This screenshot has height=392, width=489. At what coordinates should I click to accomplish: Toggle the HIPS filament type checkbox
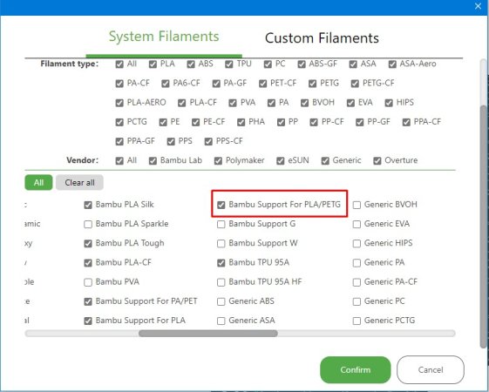click(389, 103)
